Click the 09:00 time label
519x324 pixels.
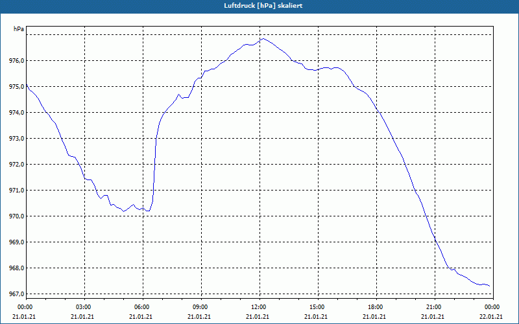coord(201,307)
